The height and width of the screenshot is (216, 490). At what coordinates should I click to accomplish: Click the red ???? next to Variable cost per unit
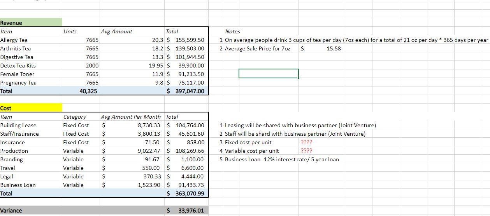[x=307, y=151]
